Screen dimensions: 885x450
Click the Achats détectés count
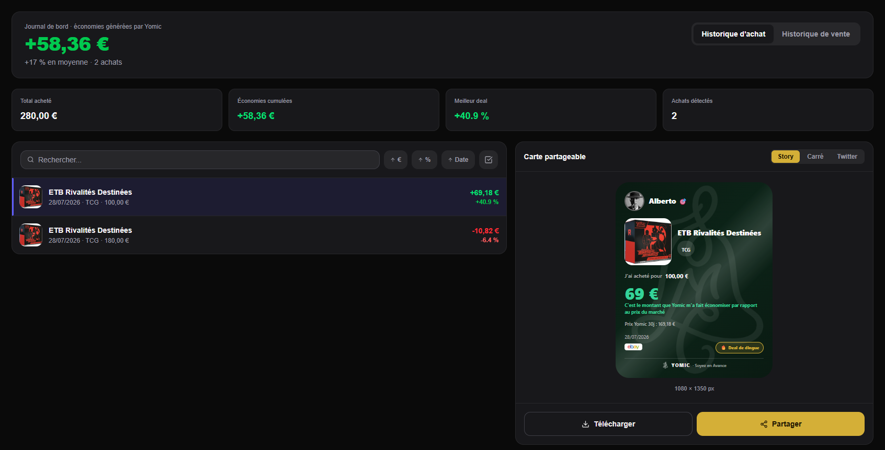point(674,116)
